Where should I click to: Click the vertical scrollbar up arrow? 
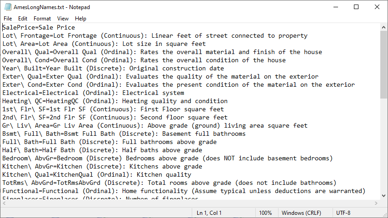383,27
